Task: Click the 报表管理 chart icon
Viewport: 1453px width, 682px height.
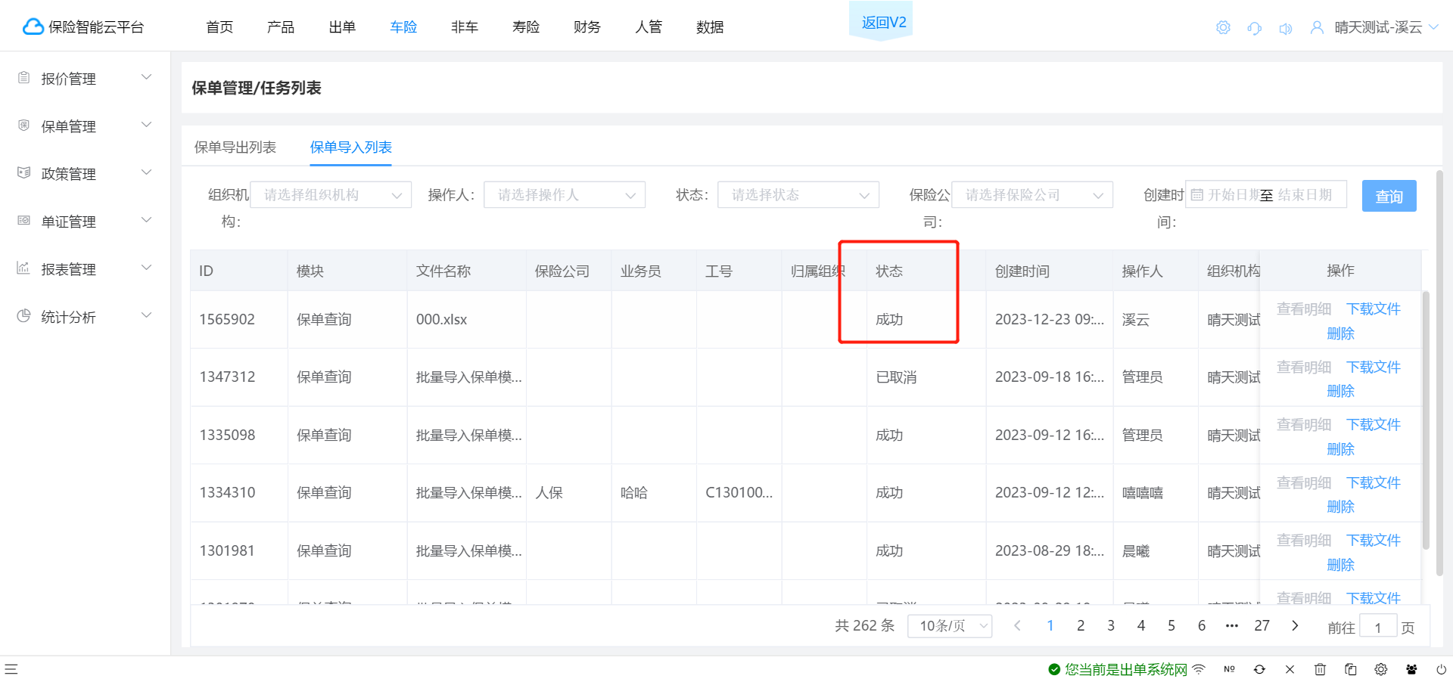Action: [23, 268]
